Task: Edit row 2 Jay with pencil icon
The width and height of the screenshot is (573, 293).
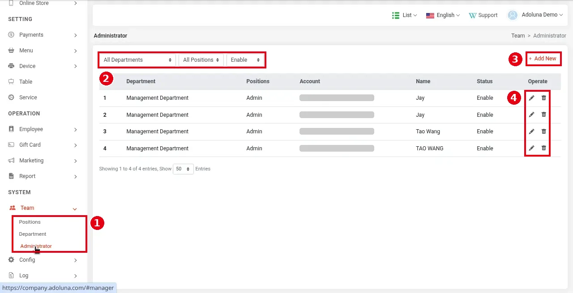Action: pyautogui.click(x=531, y=115)
